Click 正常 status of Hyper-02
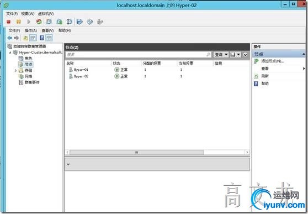The image size is (308, 214). pos(124,76)
